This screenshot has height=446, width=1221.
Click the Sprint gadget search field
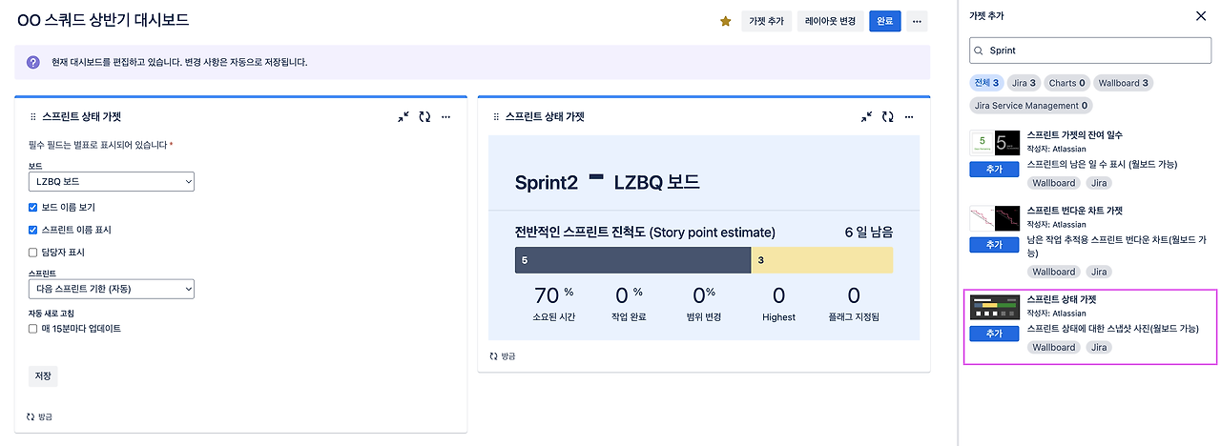pyautogui.click(x=1090, y=51)
